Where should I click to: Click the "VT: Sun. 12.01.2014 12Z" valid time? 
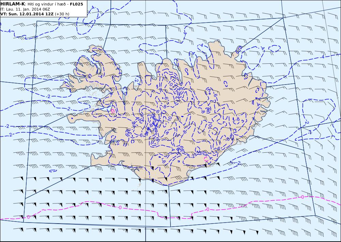click(27, 14)
